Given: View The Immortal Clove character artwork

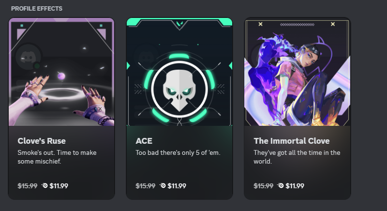Looking at the screenshot, I should (x=297, y=72).
